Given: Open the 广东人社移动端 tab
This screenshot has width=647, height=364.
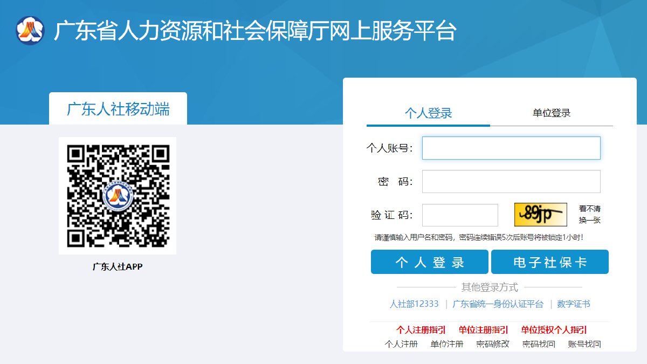Looking at the screenshot, I should pos(118,109).
